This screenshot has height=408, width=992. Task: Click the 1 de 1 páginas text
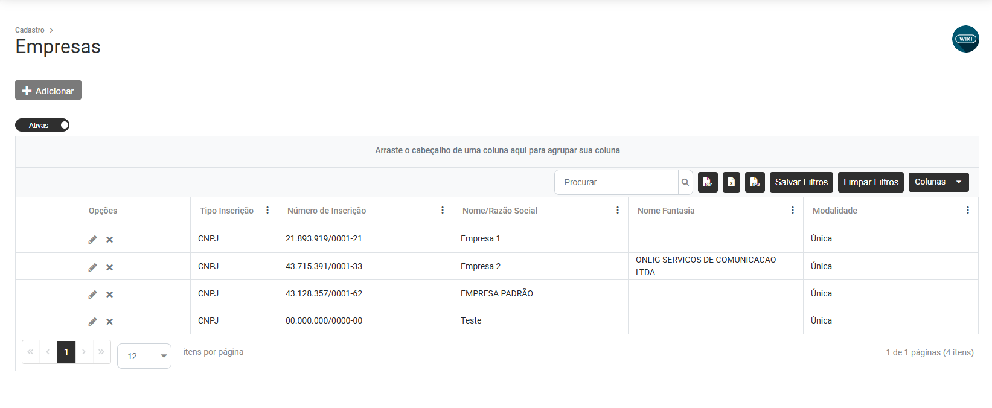click(930, 352)
